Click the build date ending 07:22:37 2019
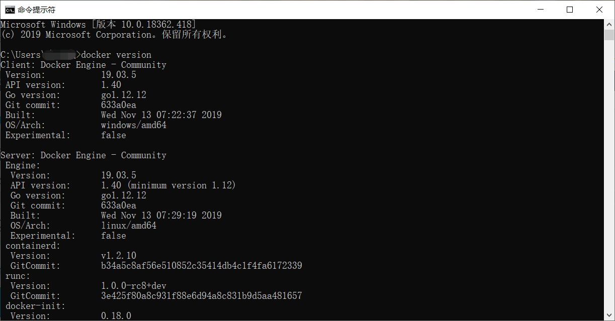 161,115
